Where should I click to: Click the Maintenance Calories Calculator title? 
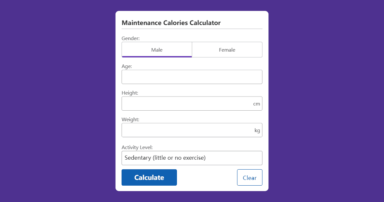171,23
